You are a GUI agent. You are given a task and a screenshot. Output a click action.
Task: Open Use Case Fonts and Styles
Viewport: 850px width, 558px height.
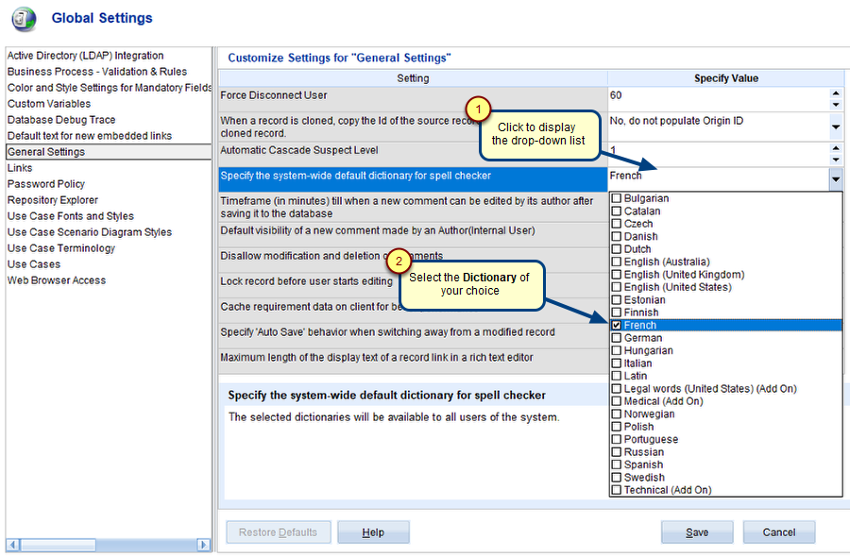(x=71, y=216)
